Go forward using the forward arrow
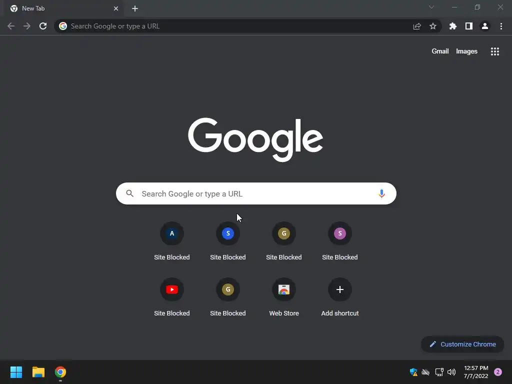The image size is (512, 384). [27, 26]
